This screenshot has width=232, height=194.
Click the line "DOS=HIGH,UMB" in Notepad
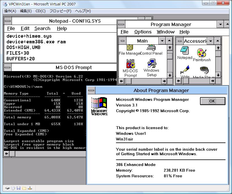23,47
